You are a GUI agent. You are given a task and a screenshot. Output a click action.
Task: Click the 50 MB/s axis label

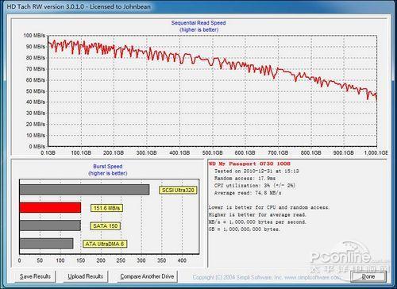pyautogui.click(x=36, y=91)
